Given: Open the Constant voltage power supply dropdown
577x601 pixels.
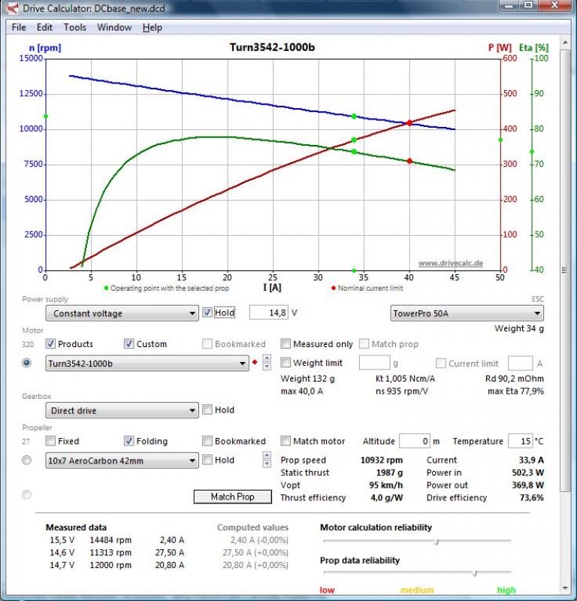Looking at the screenshot, I should 121,313.
